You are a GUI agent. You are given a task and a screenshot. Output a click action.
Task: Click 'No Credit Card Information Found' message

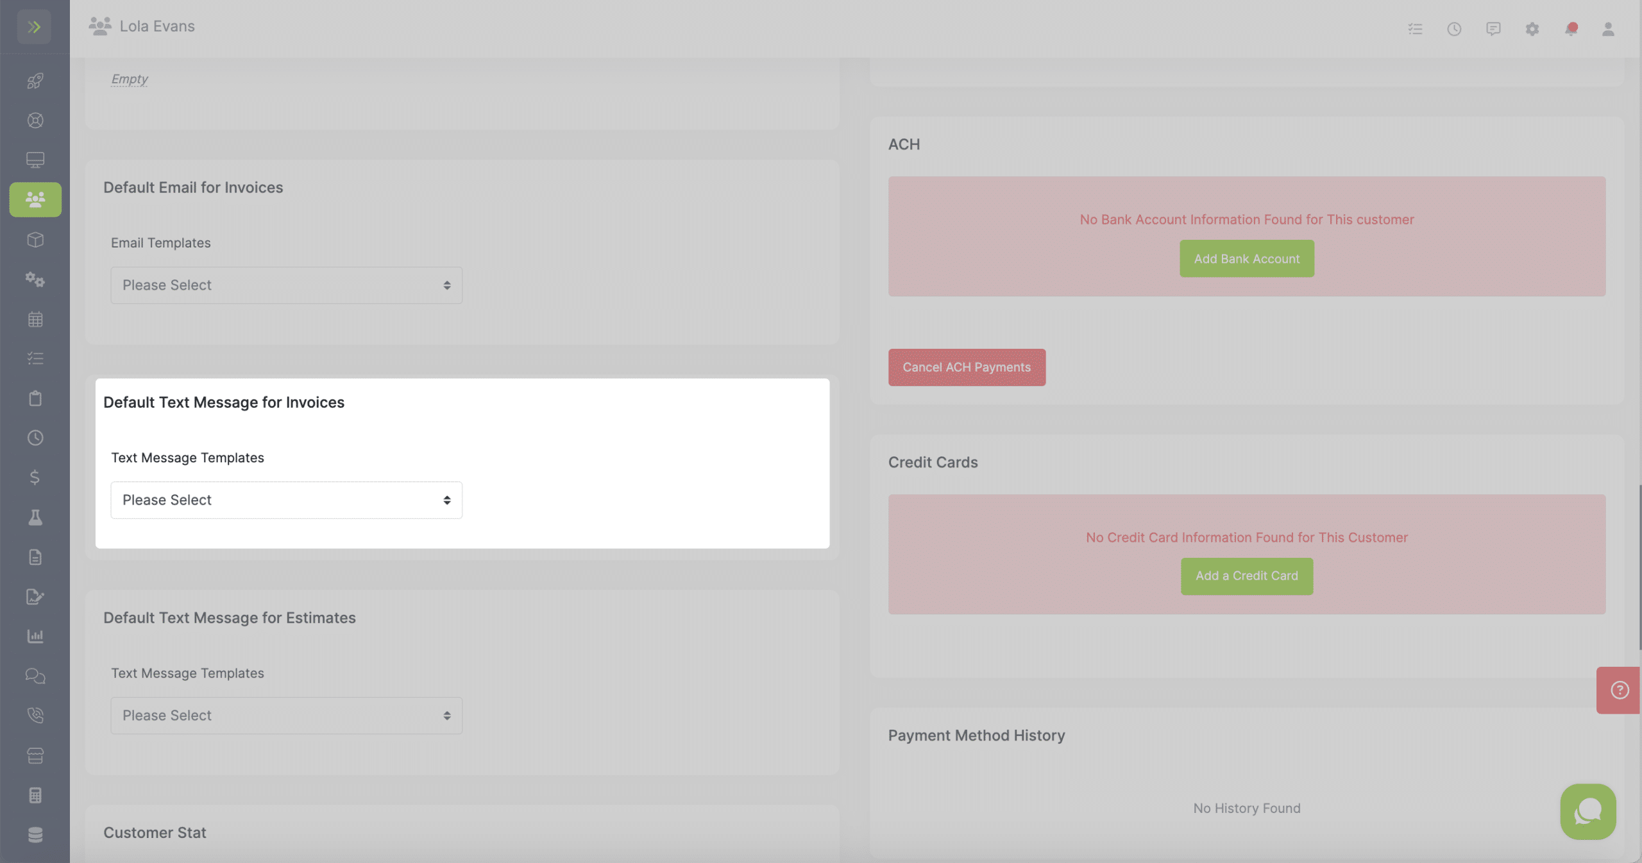click(x=1247, y=537)
